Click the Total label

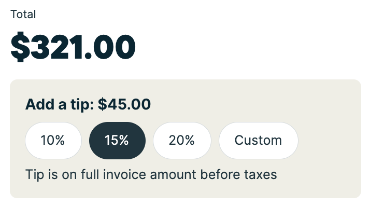[x=23, y=15]
